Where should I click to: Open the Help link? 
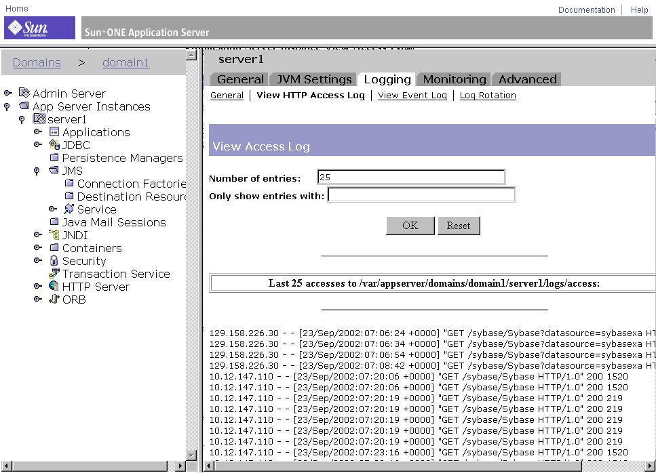pyautogui.click(x=639, y=9)
